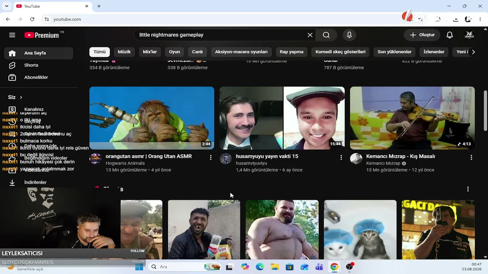Select the Rap yapma chip
488x274 pixels.
(x=292, y=52)
